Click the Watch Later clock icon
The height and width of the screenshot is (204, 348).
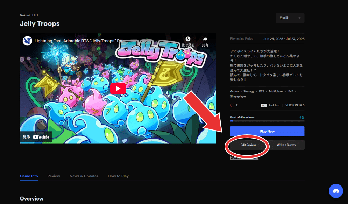[188, 39]
